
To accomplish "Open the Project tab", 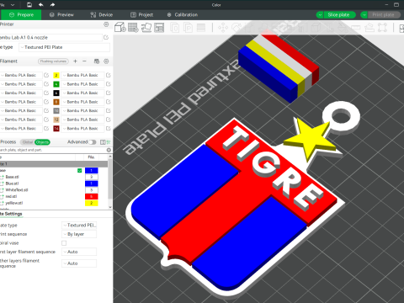I will [x=141, y=15].
